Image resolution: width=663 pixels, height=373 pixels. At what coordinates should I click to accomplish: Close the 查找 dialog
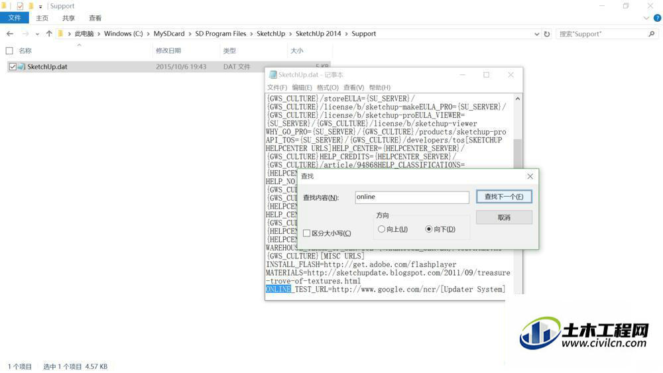point(530,176)
